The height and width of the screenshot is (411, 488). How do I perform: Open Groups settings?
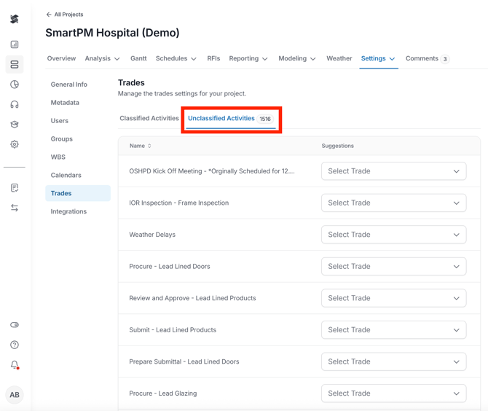coord(62,139)
